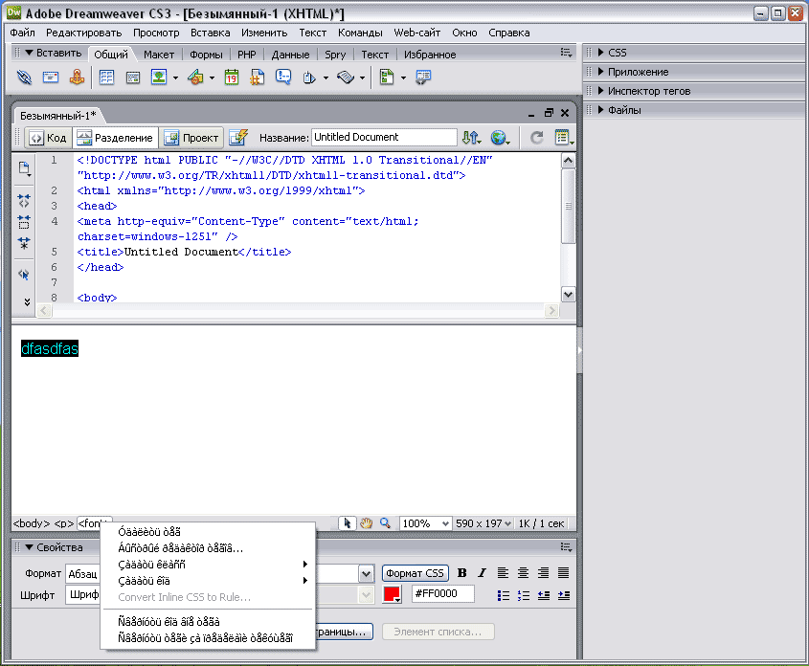Justify the text
The height and width of the screenshot is (666, 809).
tap(563, 572)
